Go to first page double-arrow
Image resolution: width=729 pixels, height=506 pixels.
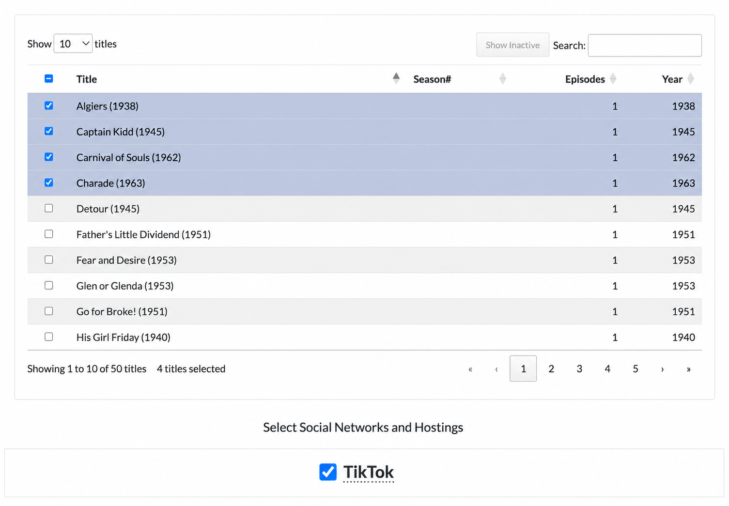pos(470,369)
